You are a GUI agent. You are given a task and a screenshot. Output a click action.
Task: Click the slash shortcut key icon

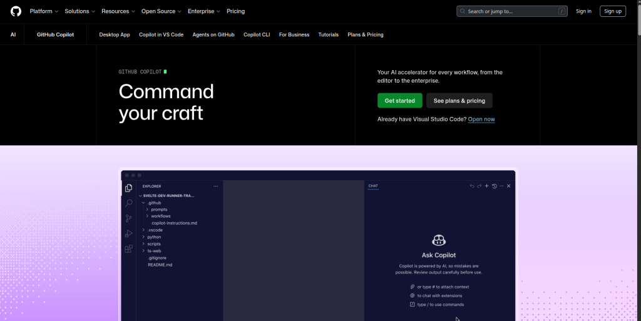pyautogui.click(x=562, y=11)
